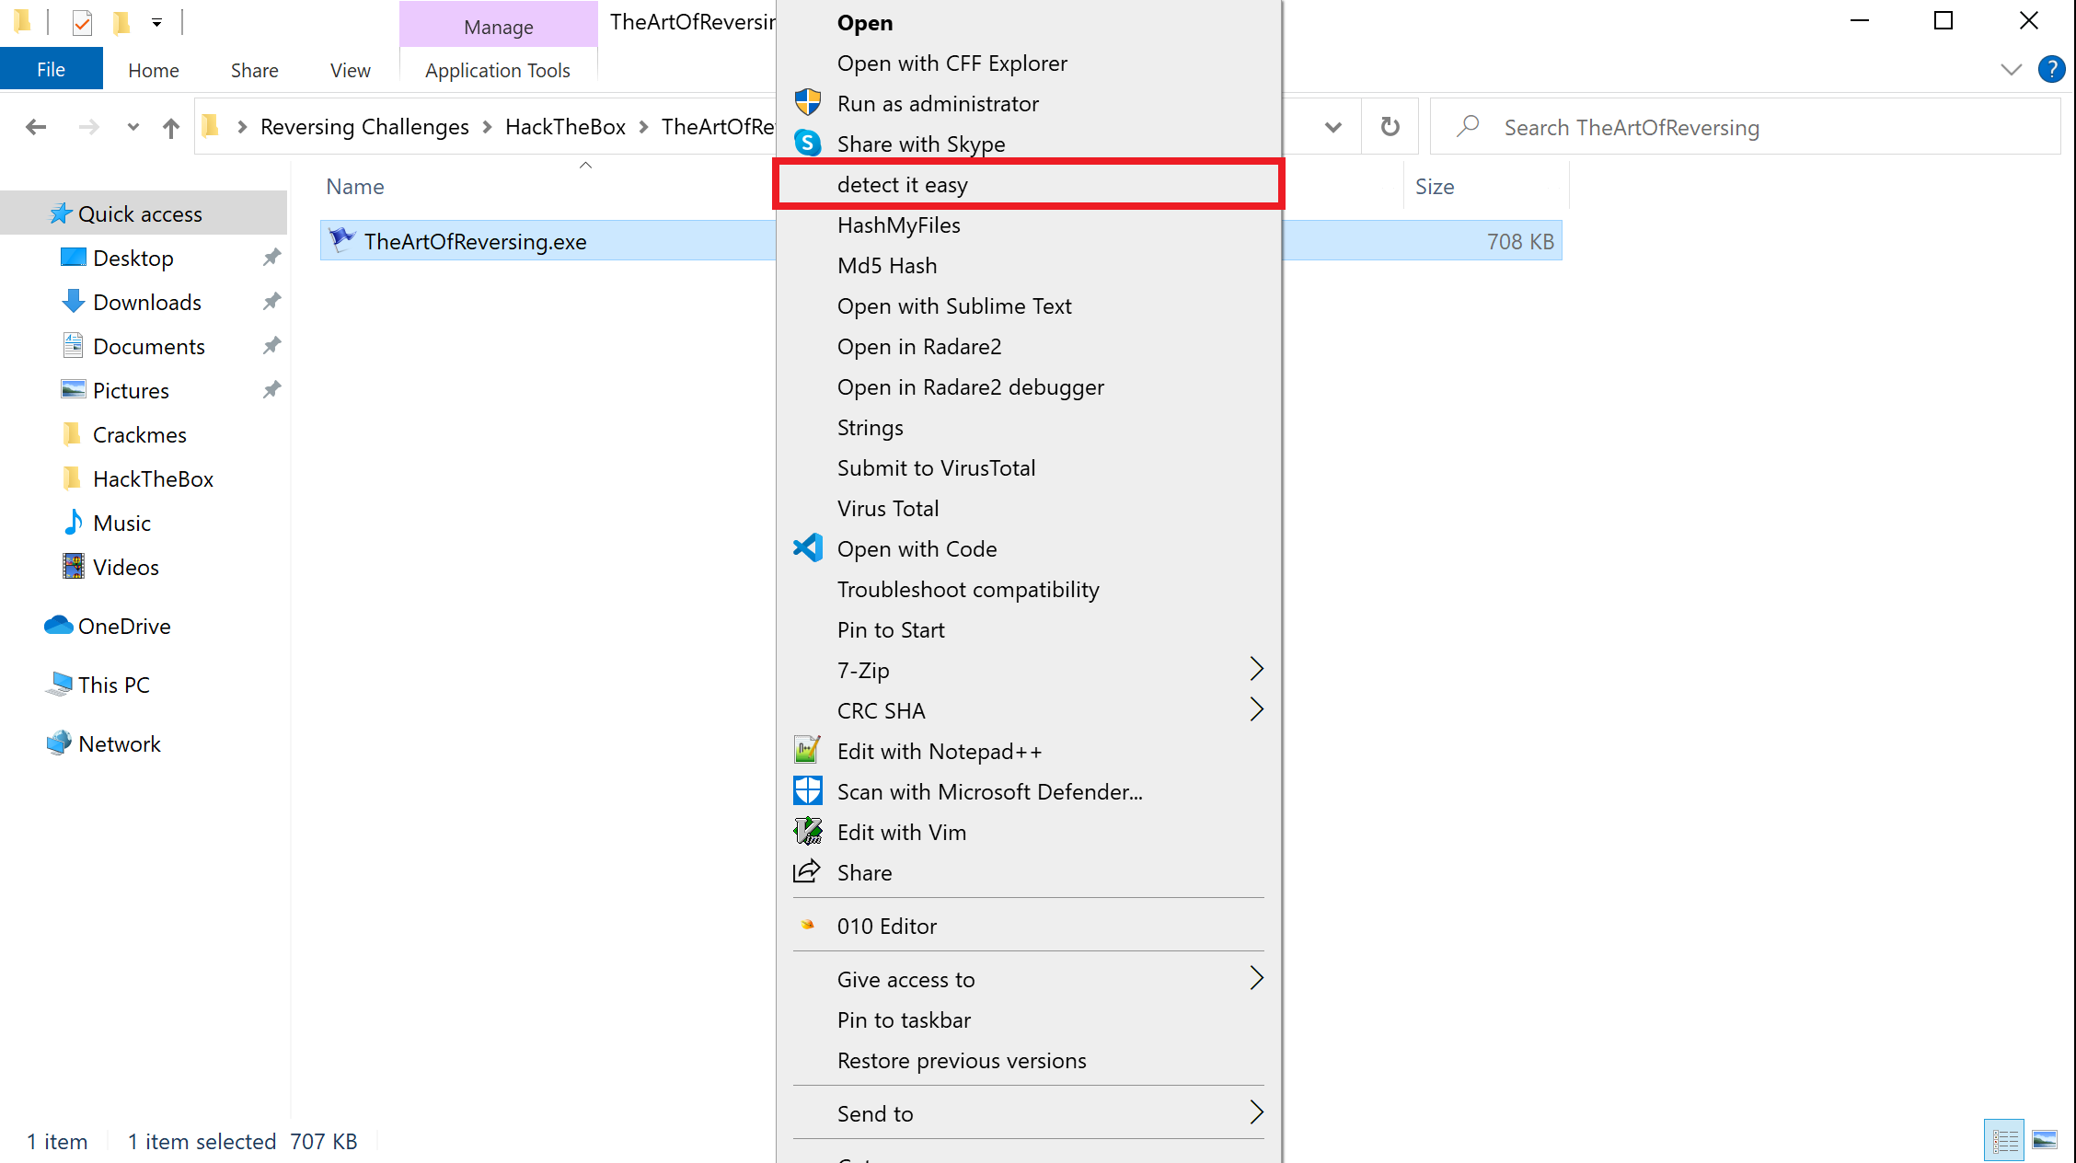Image resolution: width=2076 pixels, height=1163 pixels.
Task: Select 'Open in Radare2 debugger'
Action: tap(971, 386)
